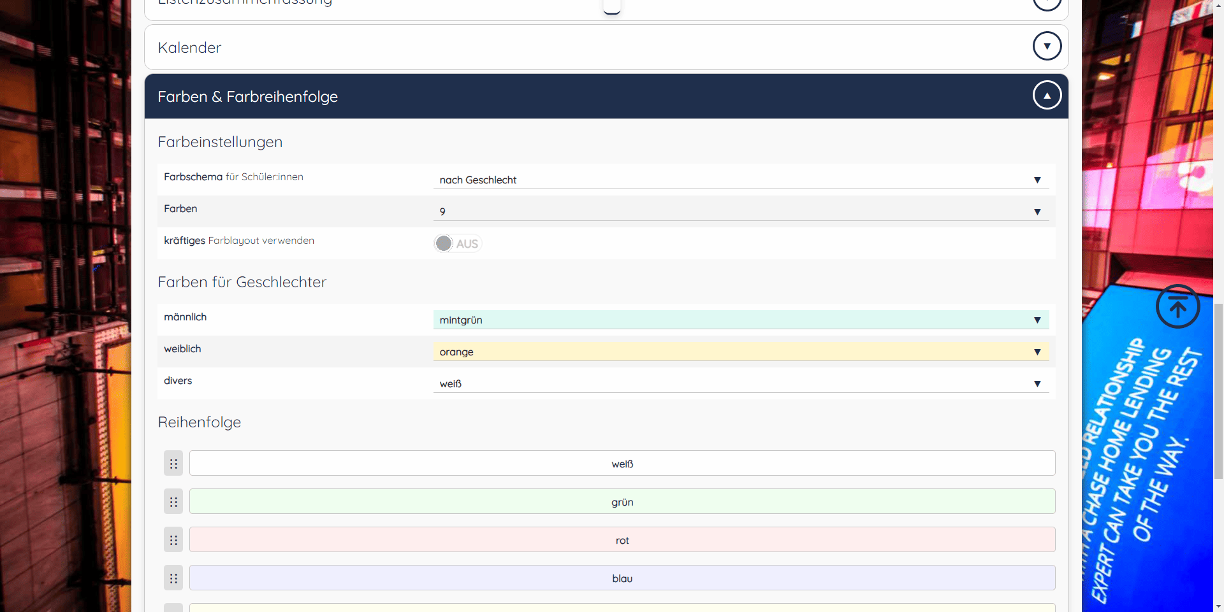Select the weiß color bar in Reihenfolge
Image resolution: width=1224 pixels, height=612 pixels.
point(622,464)
